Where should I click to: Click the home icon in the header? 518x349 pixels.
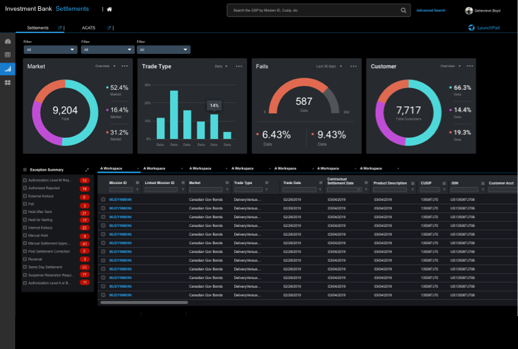pos(109,9)
